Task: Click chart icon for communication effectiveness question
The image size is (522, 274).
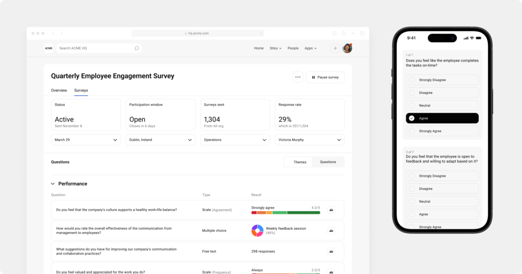Action: click(331, 231)
